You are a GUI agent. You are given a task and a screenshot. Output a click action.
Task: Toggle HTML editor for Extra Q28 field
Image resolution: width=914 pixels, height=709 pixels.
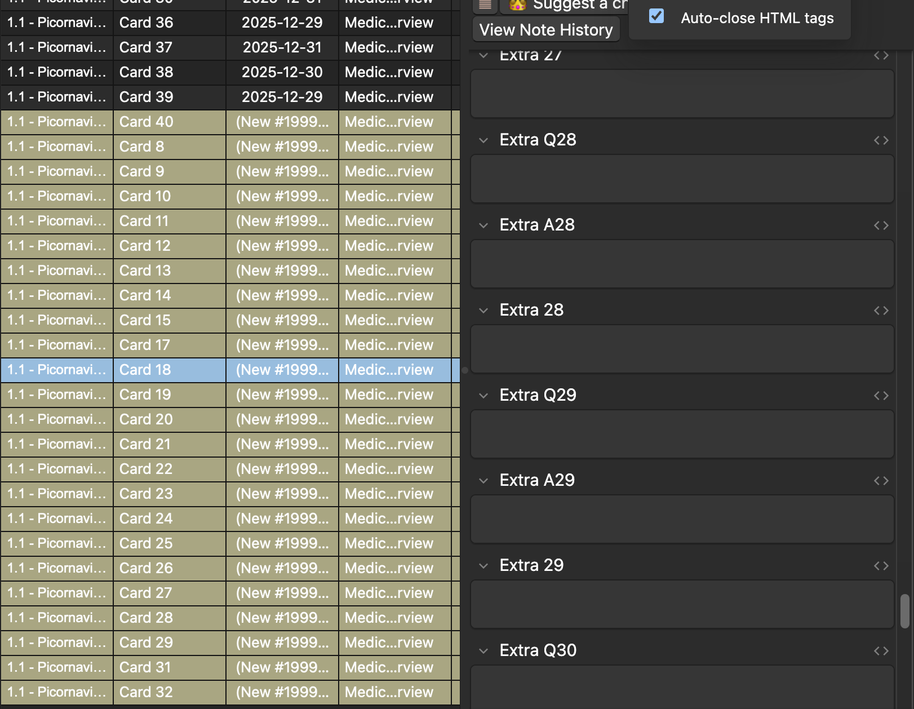point(881,140)
